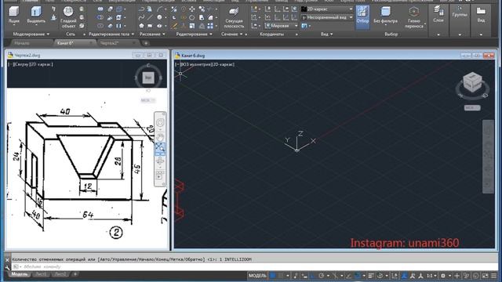
Task: Toggle lineweight display in status bar
Action: pos(371,275)
